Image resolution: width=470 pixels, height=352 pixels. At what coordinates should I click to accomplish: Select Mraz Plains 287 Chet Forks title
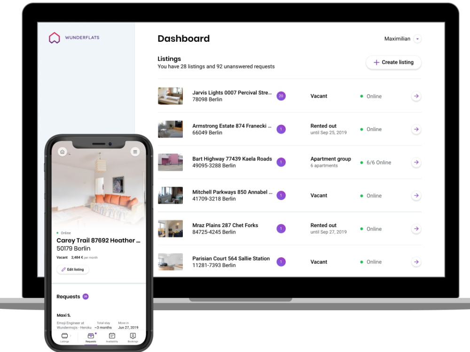point(225,225)
